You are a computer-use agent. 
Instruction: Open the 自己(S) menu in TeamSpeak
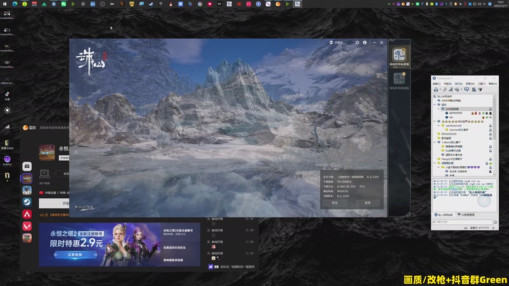point(459,84)
